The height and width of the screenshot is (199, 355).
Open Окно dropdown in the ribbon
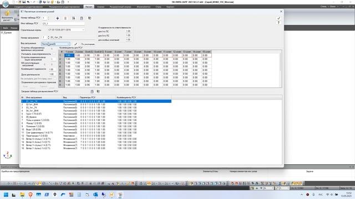pyautogui.click(x=333, y=7)
